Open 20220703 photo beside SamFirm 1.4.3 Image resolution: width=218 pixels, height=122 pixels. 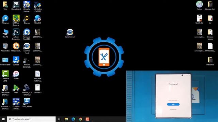(37, 47)
